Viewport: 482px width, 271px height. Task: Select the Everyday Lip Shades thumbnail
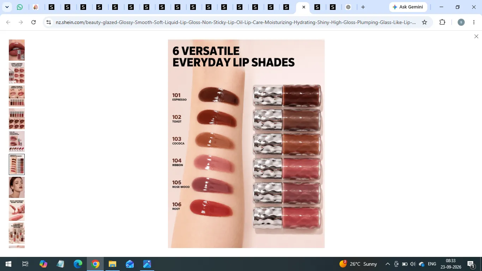17,164
